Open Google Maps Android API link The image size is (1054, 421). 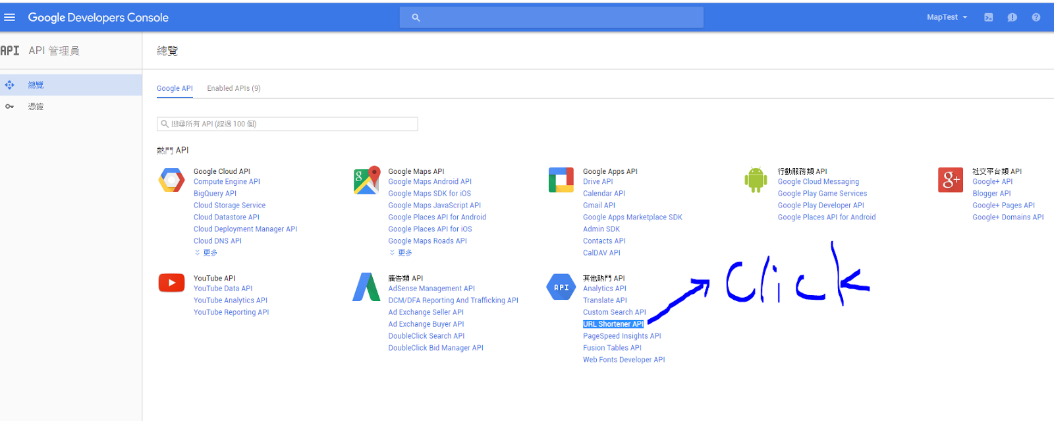pyautogui.click(x=430, y=182)
